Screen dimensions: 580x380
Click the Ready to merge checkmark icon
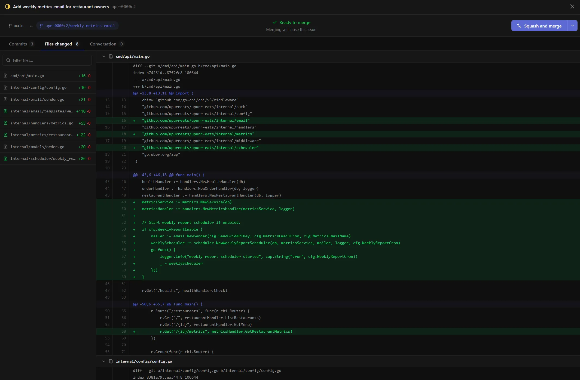[275, 22]
